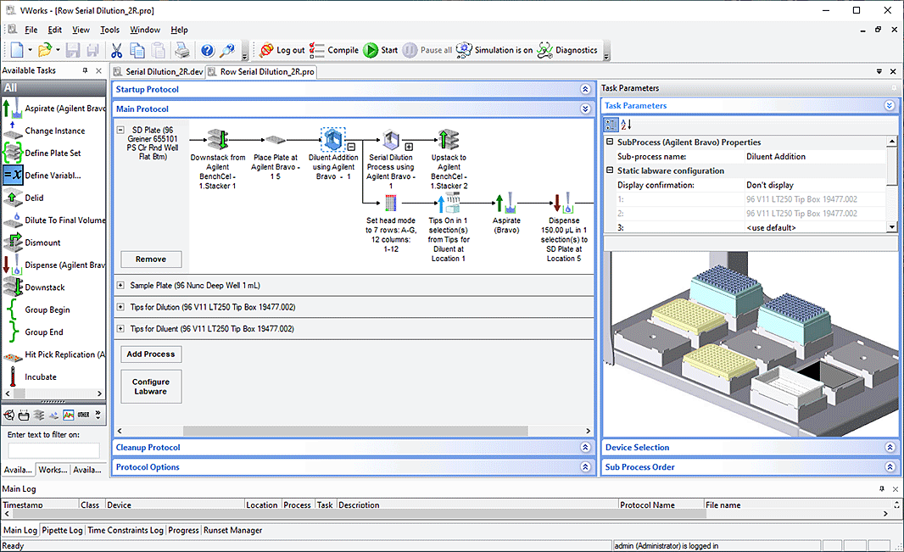Expand the Cleanup Protocol section
This screenshot has width=904, height=552.
tap(585, 448)
